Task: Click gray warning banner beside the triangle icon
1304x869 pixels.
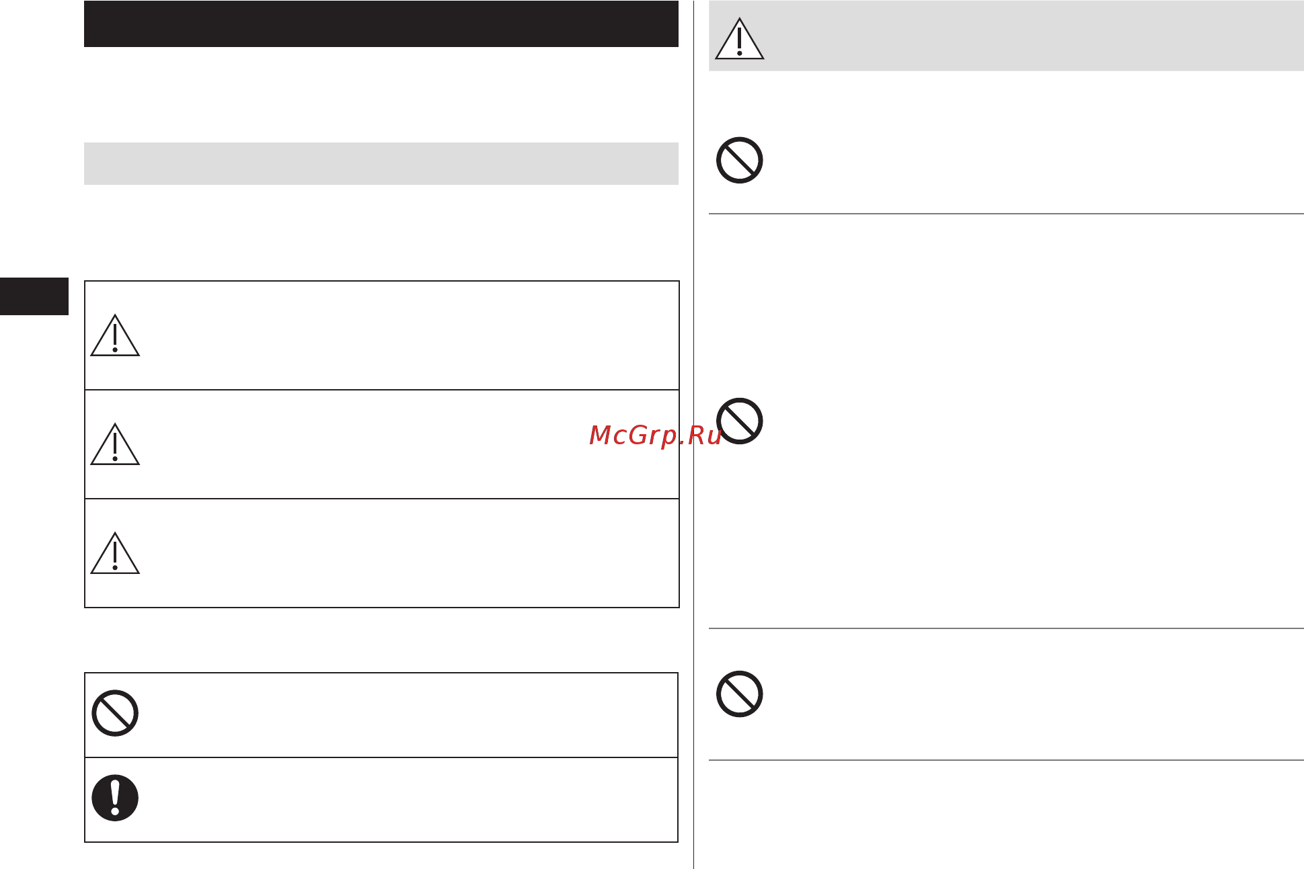Action: pos(1032,36)
